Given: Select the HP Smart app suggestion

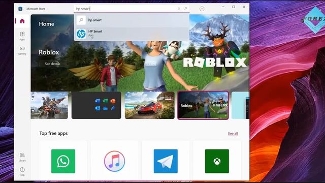Looking at the screenshot, I should pos(132,34).
